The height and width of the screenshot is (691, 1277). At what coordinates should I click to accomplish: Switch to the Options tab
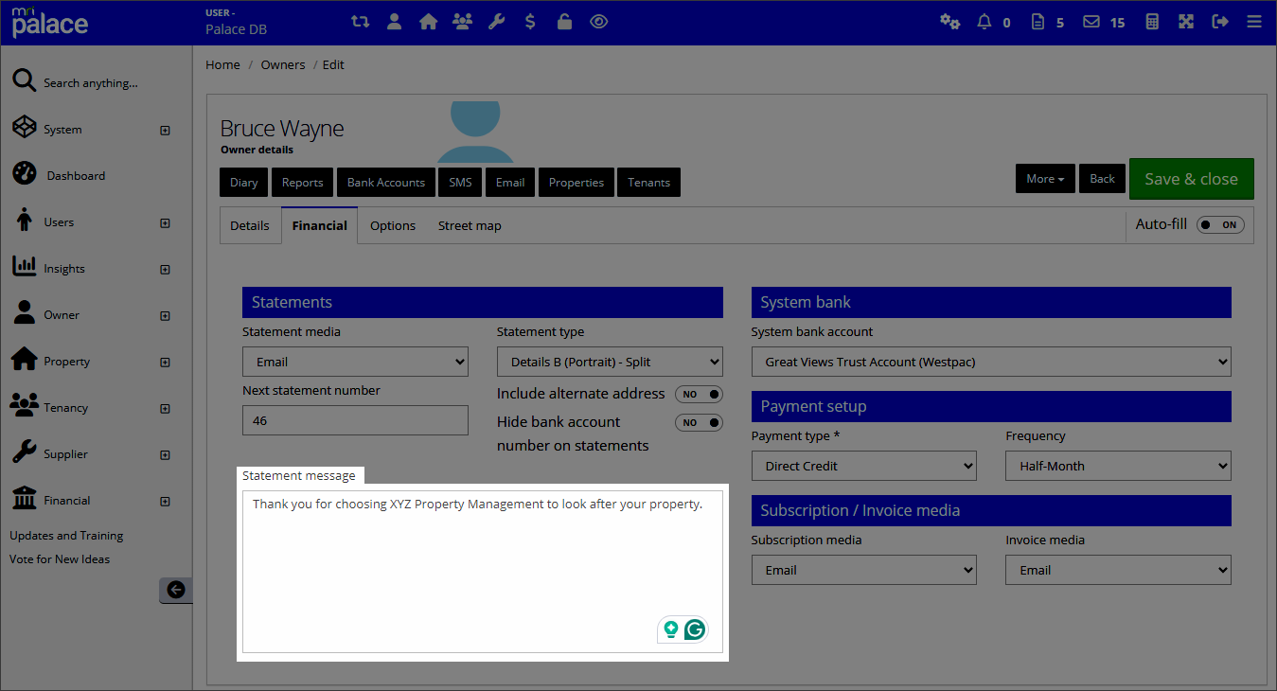[392, 225]
